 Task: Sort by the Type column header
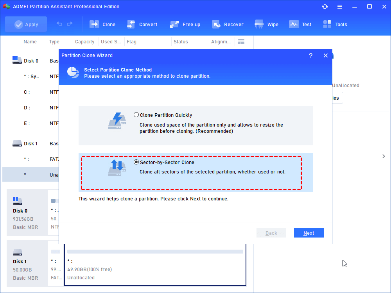point(54,42)
